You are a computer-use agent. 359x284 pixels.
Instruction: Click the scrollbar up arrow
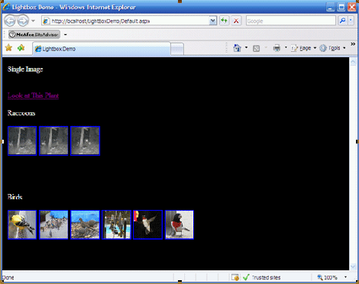(x=353, y=62)
